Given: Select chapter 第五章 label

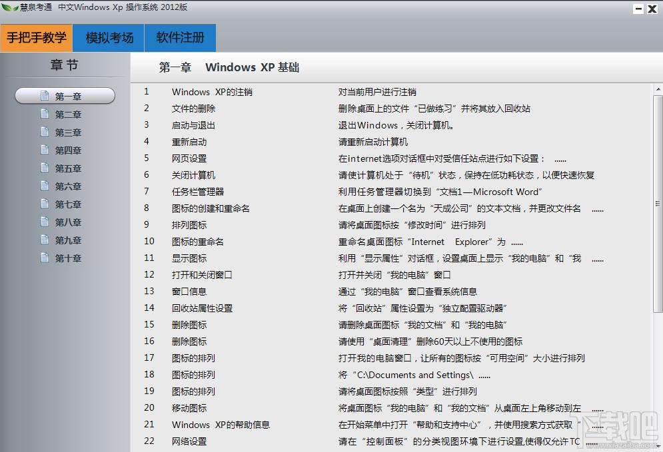Looking at the screenshot, I should point(68,168).
